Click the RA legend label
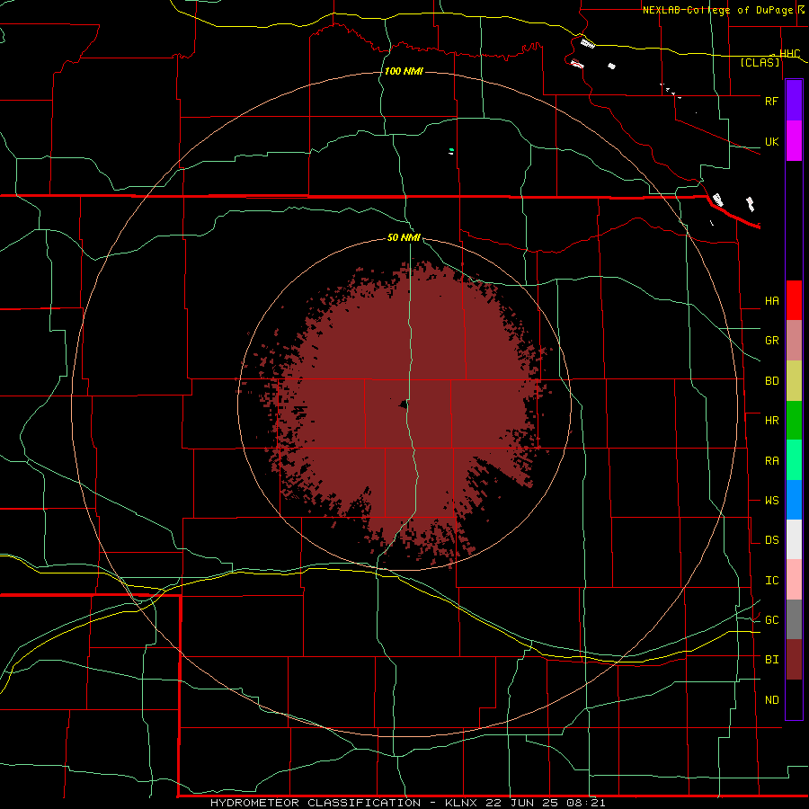 pos(771,461)
